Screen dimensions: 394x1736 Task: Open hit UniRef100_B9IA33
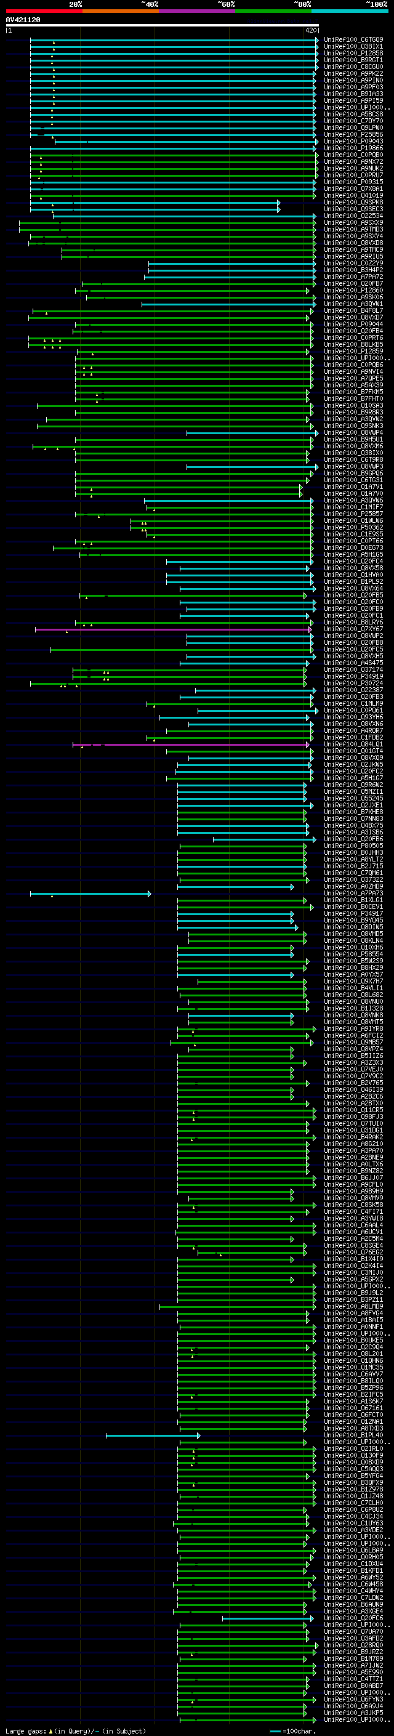[x=353, y=94]
